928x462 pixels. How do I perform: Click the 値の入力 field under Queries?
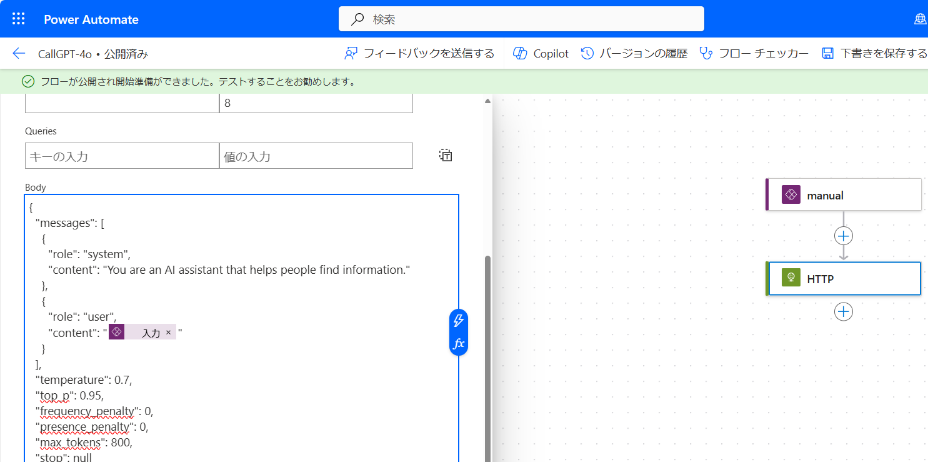point(316,155)
